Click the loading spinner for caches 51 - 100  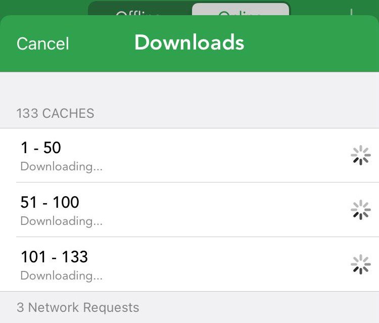click(361, 210)
